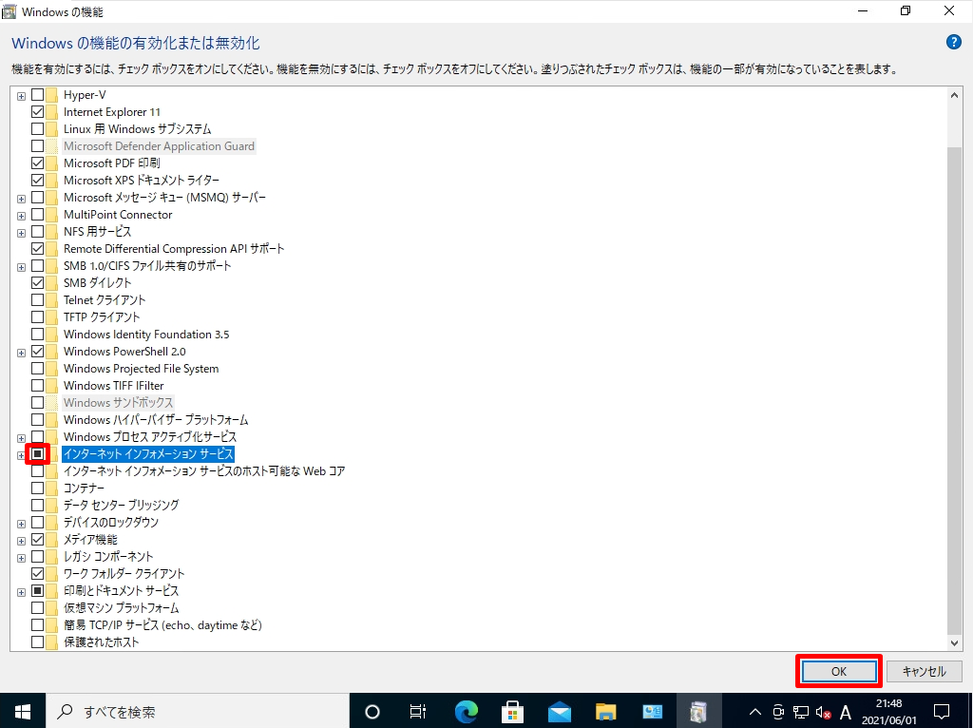Select Windows Features taskbar icon
The width and height of the screenshot is (973, 728).
coord(698,711)
